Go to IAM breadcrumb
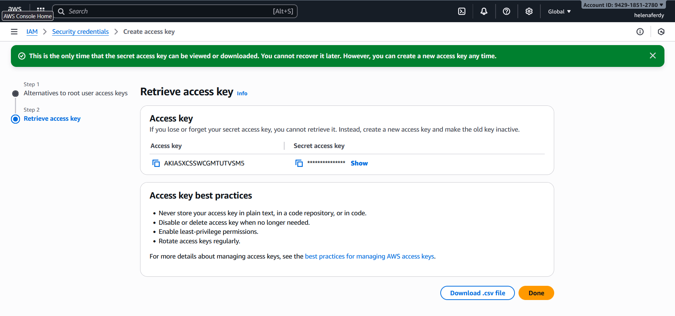 32,32
